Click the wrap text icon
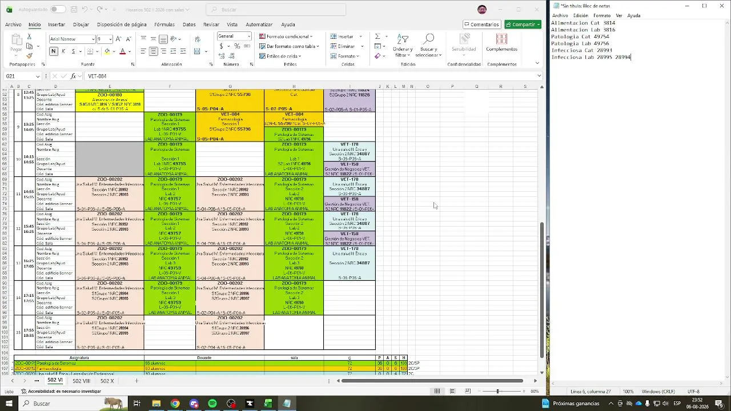 (198, 39)
